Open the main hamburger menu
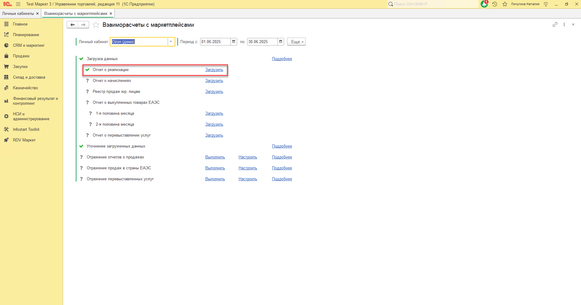Image resolution: width=581 pixels, height=305 pixels. (18, 4)
